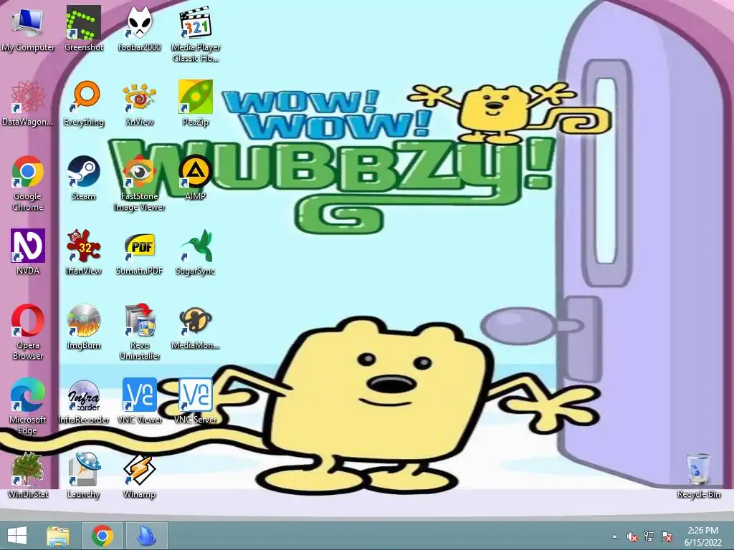Select the Recycle Bin
734x550 pixels.
coord(698,476)
